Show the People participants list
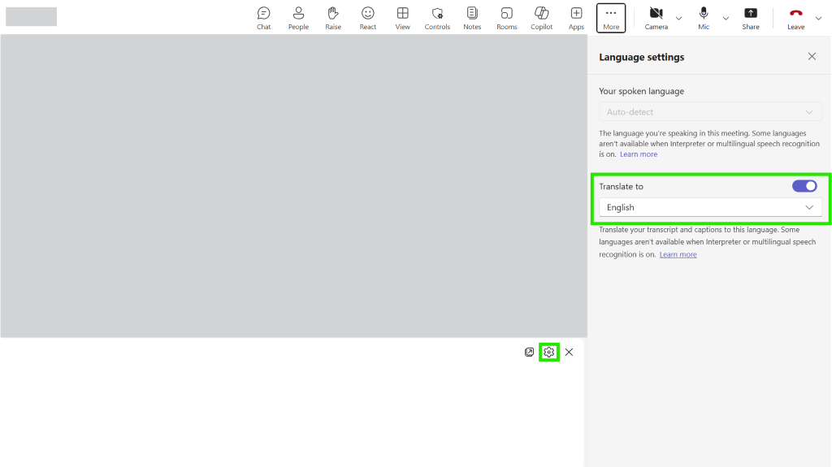The image size is (832, 467). coord(298,18)
